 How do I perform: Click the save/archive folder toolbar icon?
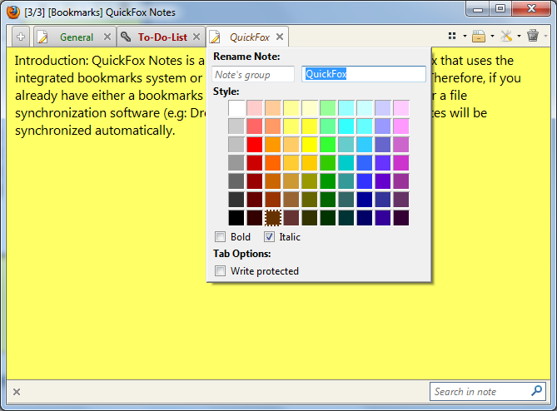click(479, 36)
